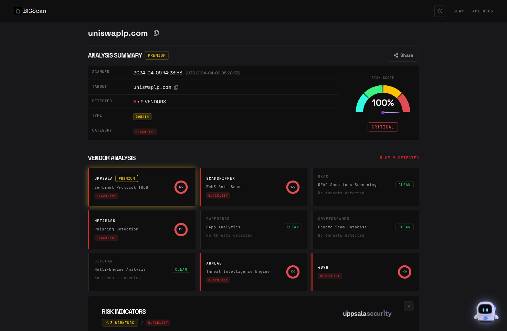Click the risk score gauge
Viewport: 507px width, 331px height.
(x=383, y=100)
